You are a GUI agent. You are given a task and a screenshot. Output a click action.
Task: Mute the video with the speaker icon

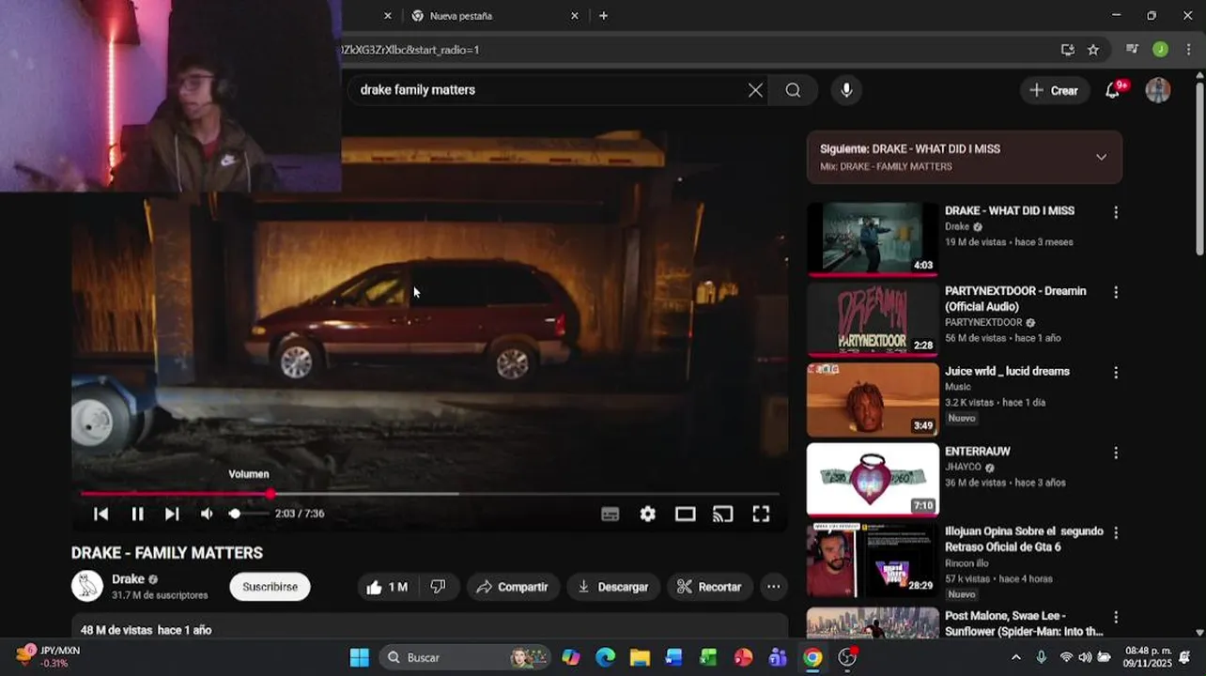(x=207, y=514)
